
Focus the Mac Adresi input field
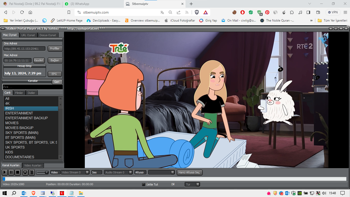pyautogui.click(x=18, y=61)
